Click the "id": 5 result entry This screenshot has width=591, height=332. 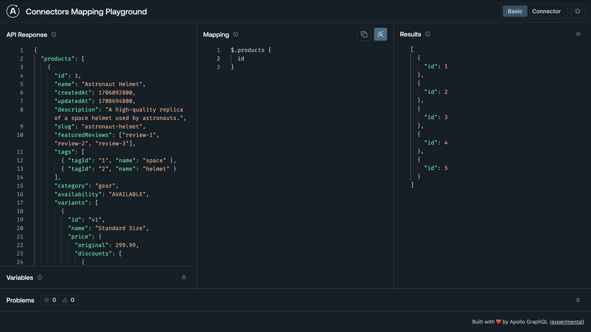tap(436, 168)
